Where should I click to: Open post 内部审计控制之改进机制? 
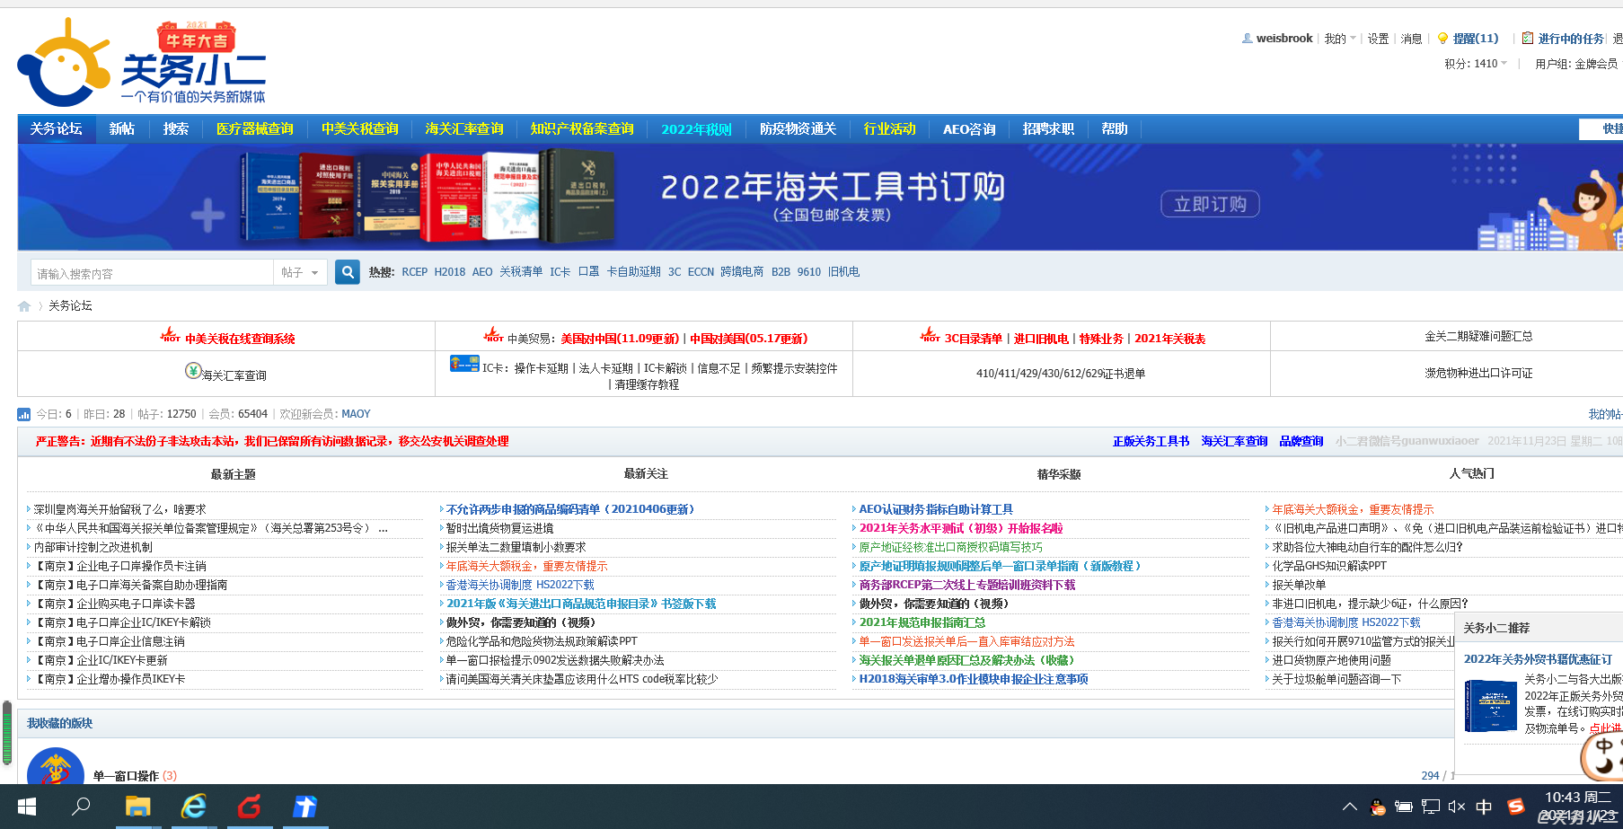(93, 547)
